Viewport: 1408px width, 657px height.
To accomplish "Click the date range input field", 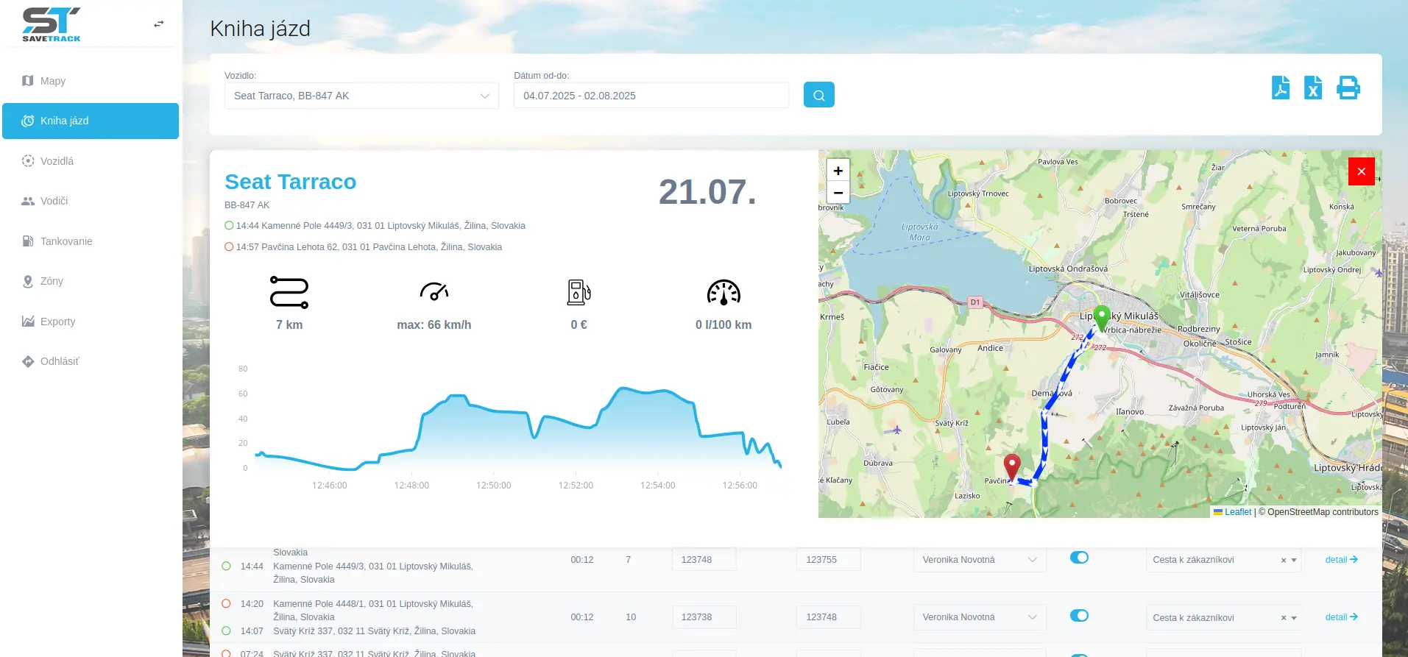I will click(651, 96).
